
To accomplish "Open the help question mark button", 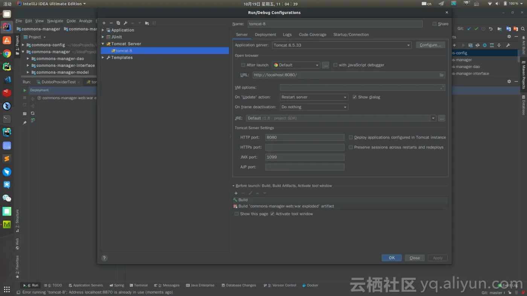I will (x=105, y=258).
